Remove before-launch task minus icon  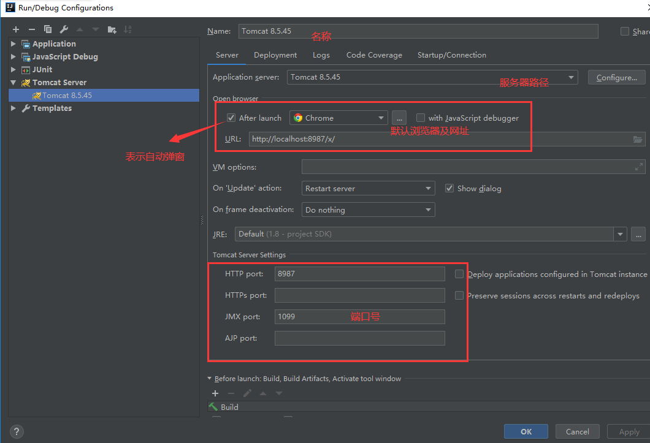click(231, 393)
